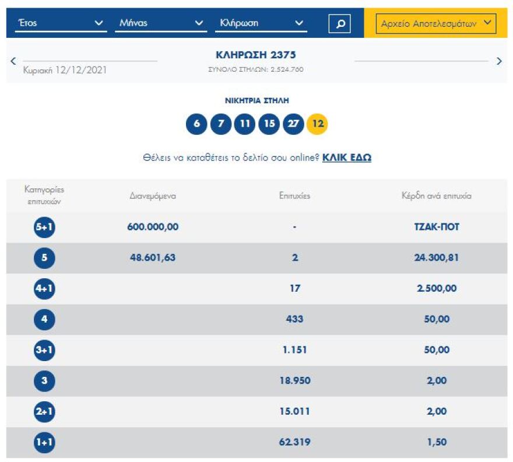Click winning number ball 6
This screenshot has height=462, width=513.
click(196, 124)
